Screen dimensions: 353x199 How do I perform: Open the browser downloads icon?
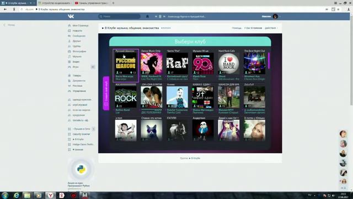pyautogui.click(x=349, y=9)
